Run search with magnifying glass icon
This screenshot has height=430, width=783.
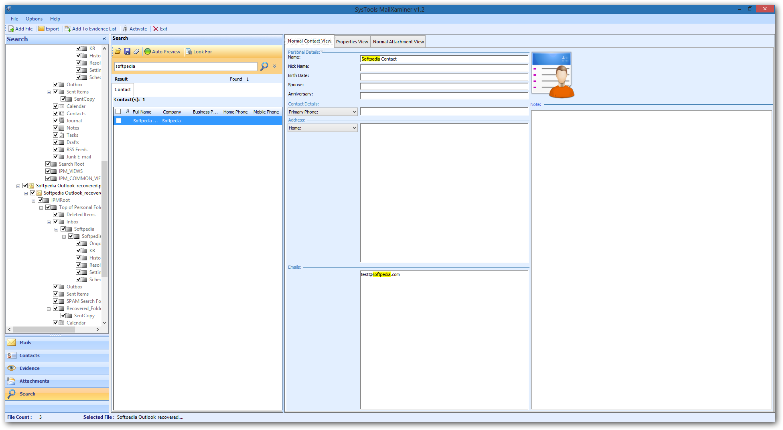pos(264,66)
